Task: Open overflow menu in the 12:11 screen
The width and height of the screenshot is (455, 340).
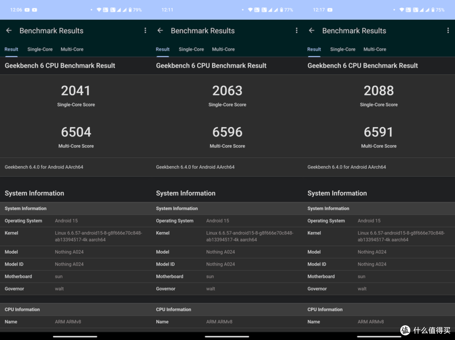Action: point(297,30)
